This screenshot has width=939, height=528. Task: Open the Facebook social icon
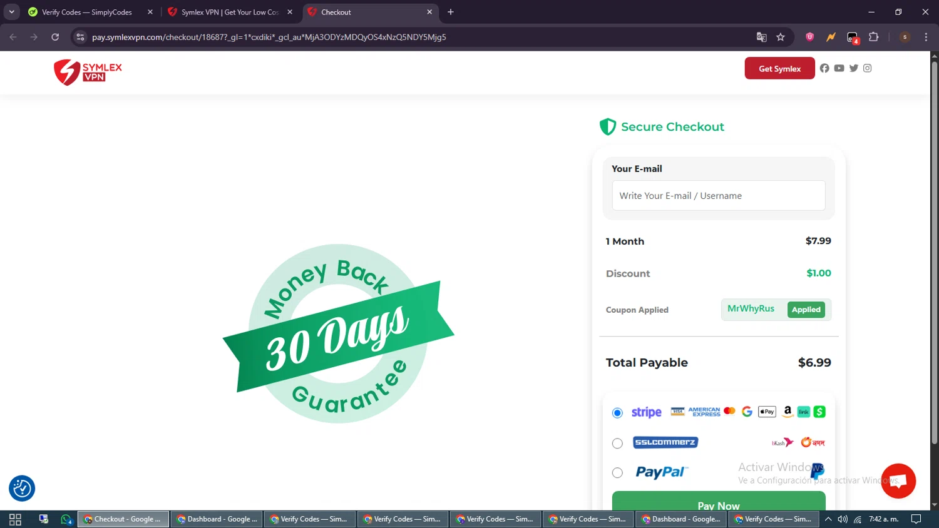tap(824, 68)
